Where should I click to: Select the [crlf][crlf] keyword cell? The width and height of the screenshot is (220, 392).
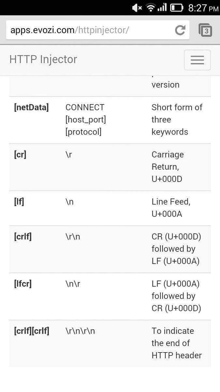coord(32,331)
